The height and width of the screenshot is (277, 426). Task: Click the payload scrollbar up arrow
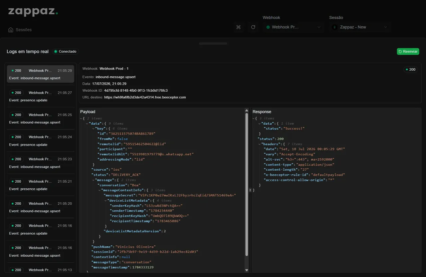[247, 111]
